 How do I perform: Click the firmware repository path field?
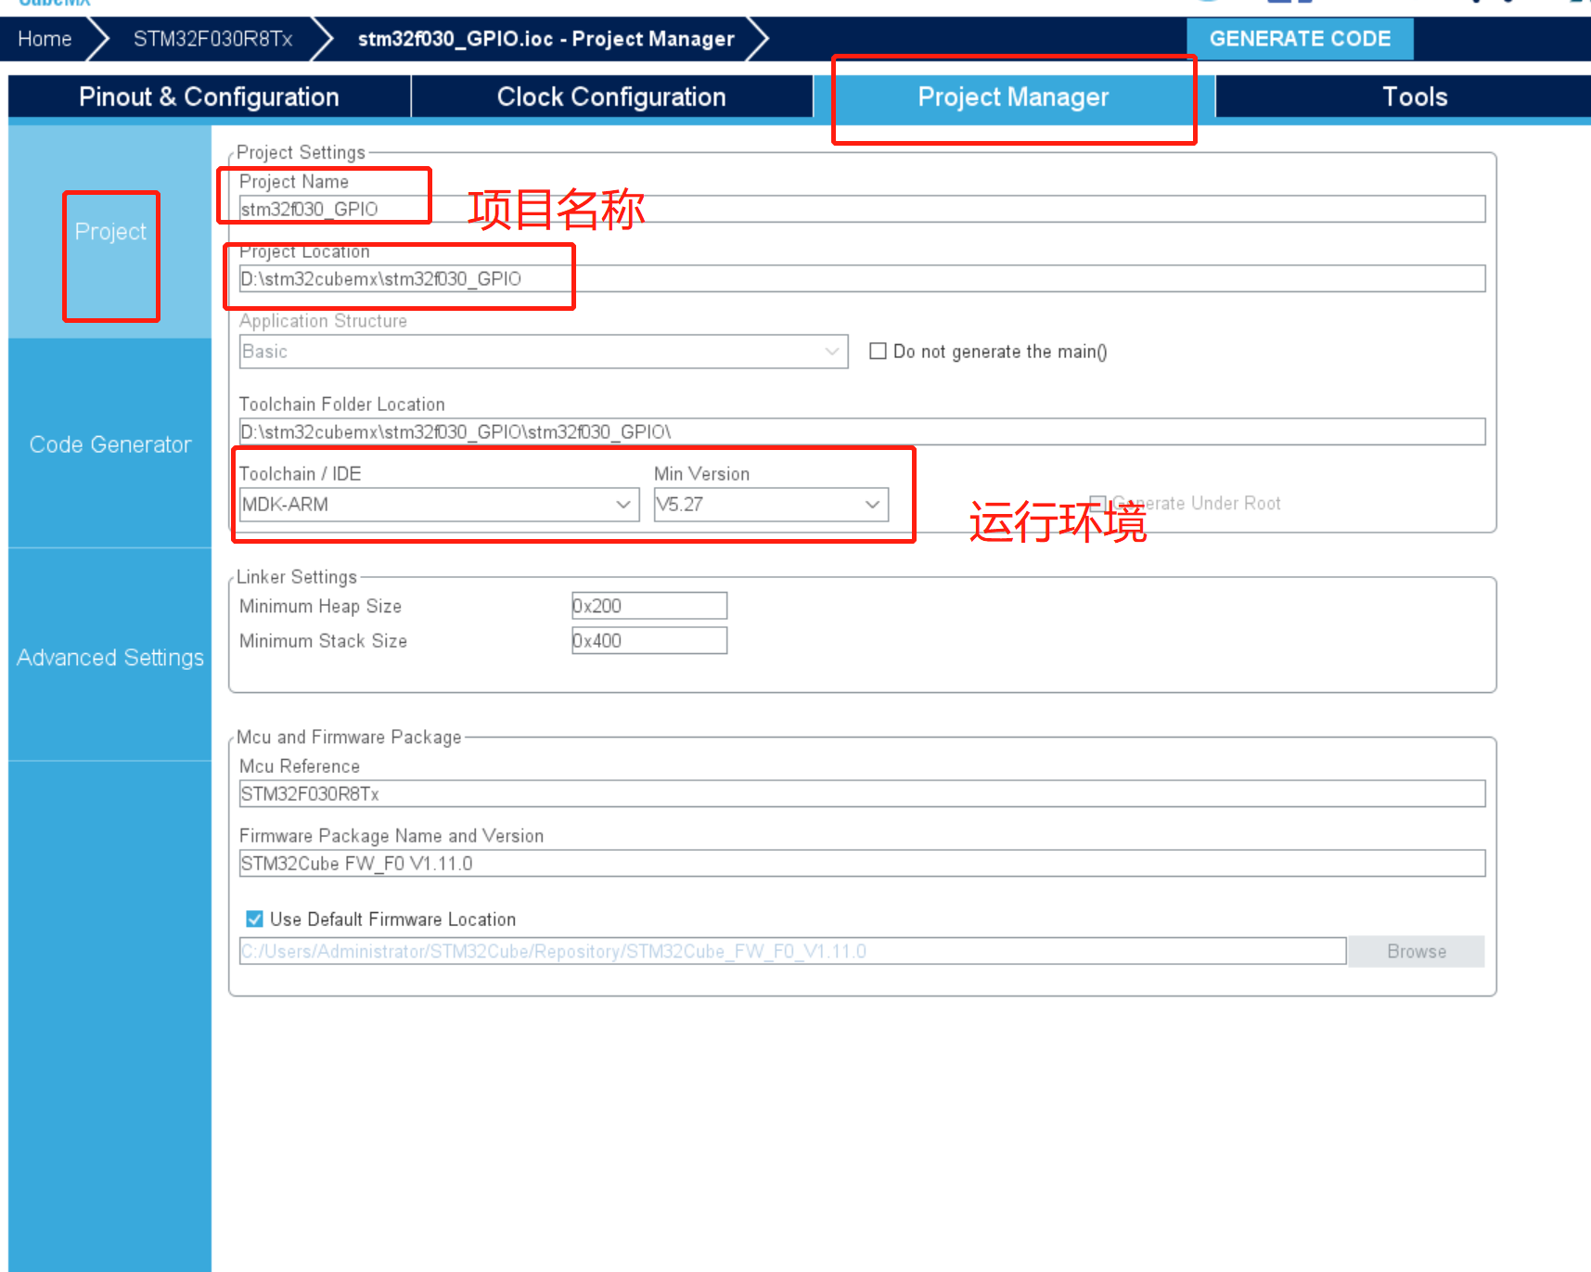tap(792, 951)
